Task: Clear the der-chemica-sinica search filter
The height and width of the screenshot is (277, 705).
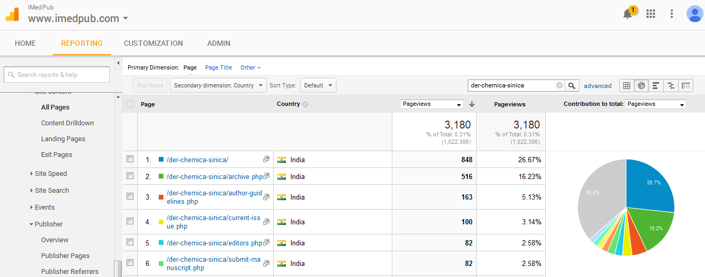Action: 559,85
